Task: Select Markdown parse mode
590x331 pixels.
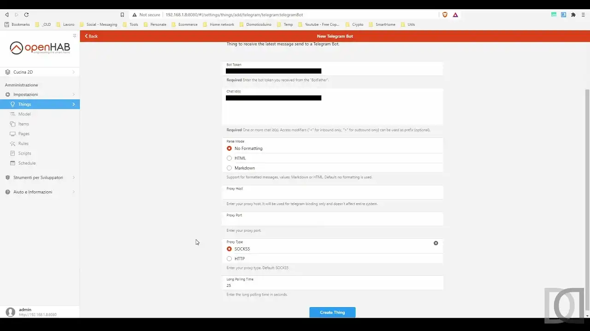Action: tap(332, 168)
